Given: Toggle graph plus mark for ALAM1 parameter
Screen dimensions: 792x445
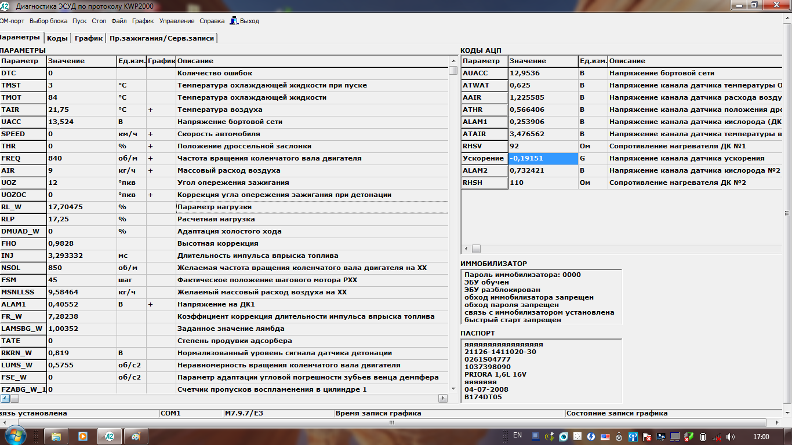Looking at the screenshot, I should (150, 304).
